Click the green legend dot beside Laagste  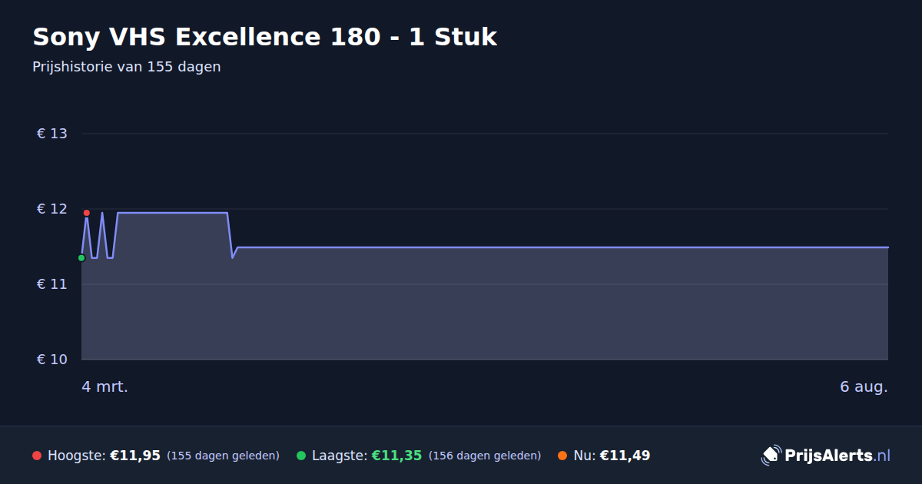pyautogui.click(x=301, y=456)
